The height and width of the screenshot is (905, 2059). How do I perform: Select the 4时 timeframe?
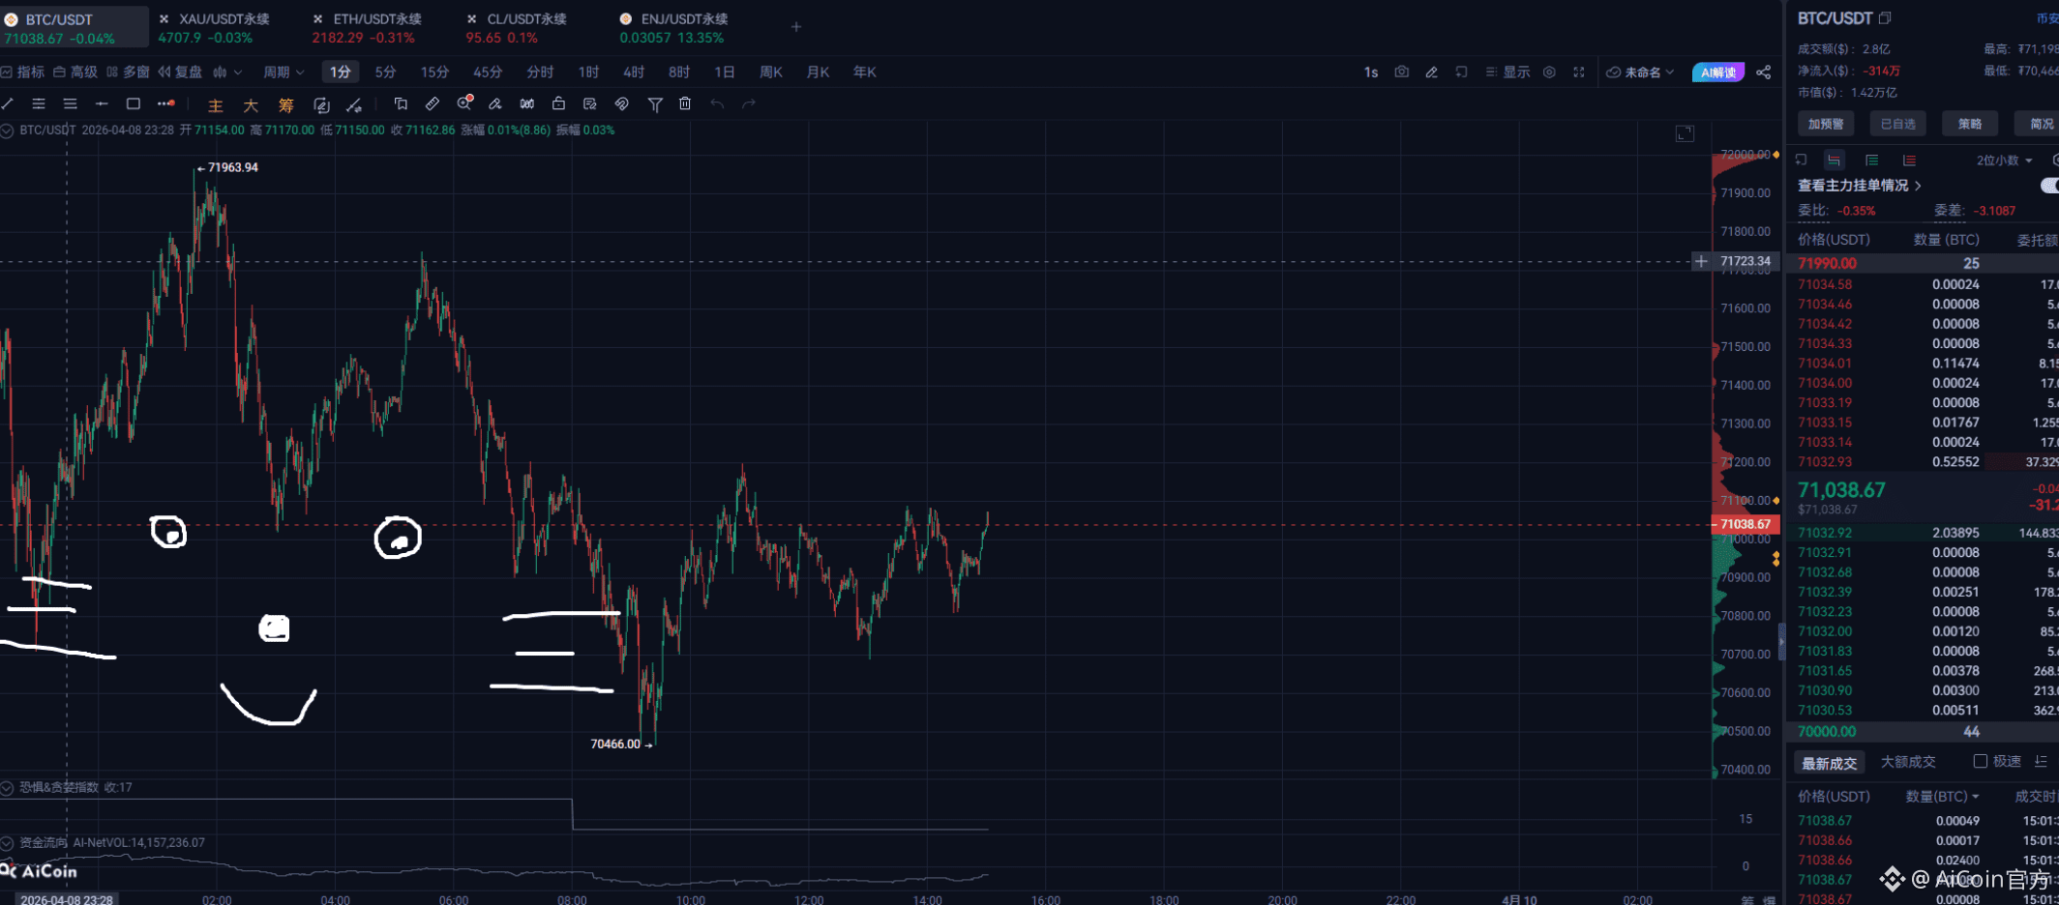634,73
